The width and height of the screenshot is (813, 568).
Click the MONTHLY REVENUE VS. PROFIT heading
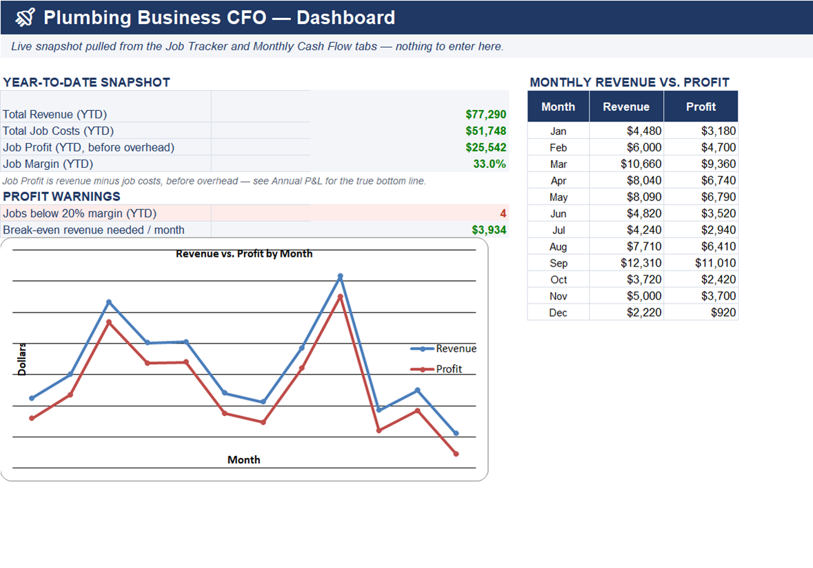click(x=630, y=83)
